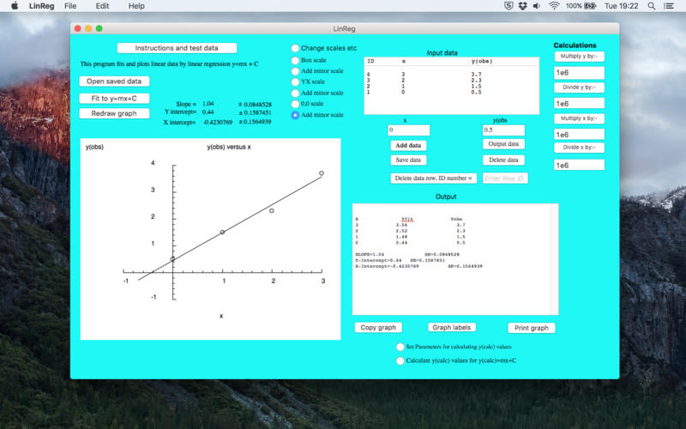Select the Box scale radio button
The width and height of the screenshot is (686, 429).
(x=296, y=61)
